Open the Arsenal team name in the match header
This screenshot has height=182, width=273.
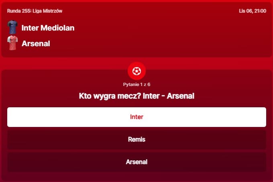pyautogui.click(x=36, y=43)
